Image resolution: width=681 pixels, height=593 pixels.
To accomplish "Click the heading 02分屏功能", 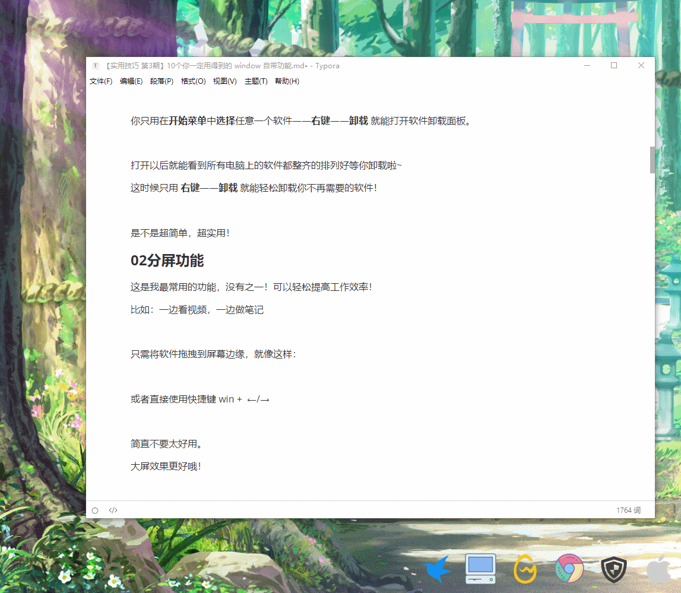I will click(167, 261).
